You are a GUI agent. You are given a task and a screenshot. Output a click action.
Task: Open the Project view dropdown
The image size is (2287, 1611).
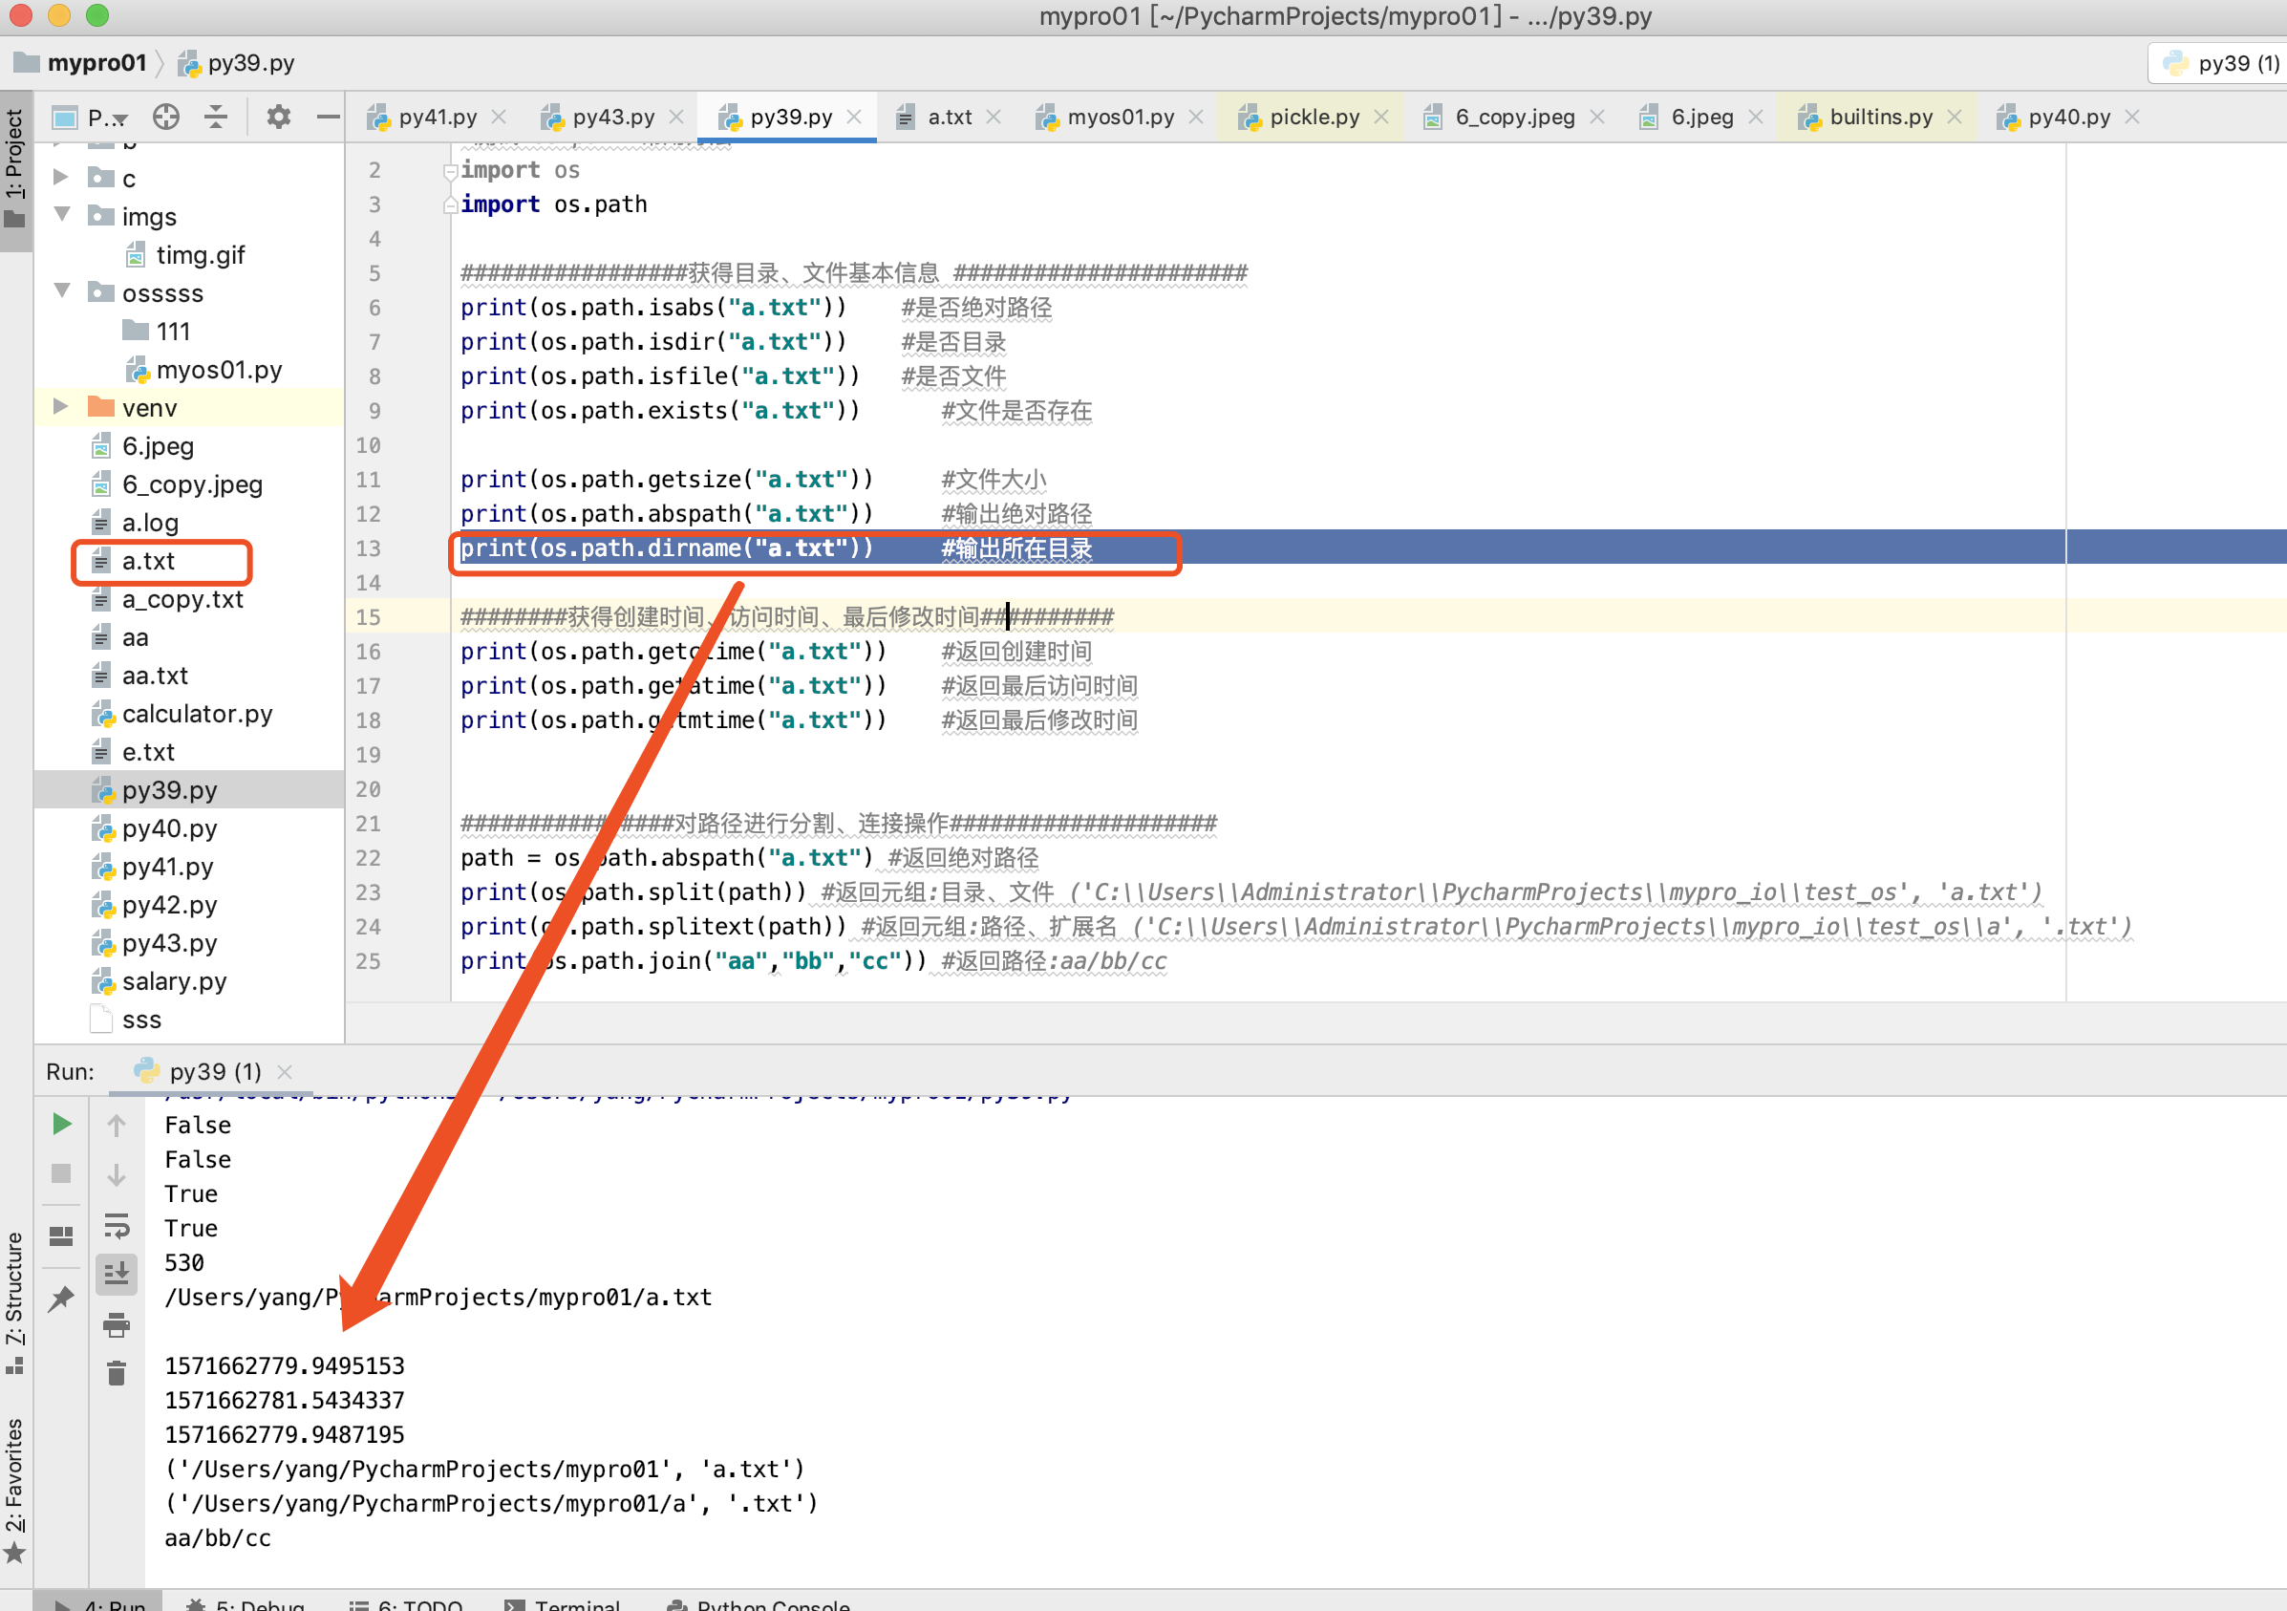coord(91,118)
